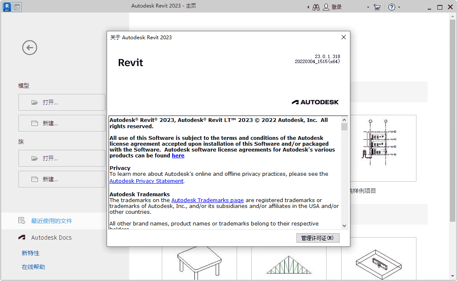Open the Autodesk Trademarks page link
Viewport: 457px width, 281px height.
tap(207, 200)
